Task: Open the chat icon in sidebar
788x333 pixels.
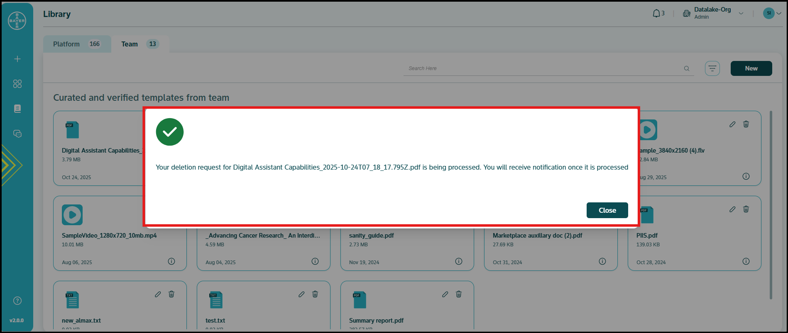Action: point(17,134)
